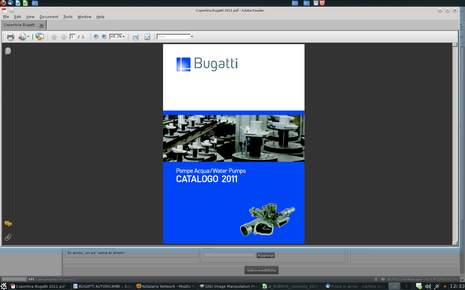The width and height of the screenshot is (465, 290).
Task: Open the Window menu
Action: tap(84, 17)
